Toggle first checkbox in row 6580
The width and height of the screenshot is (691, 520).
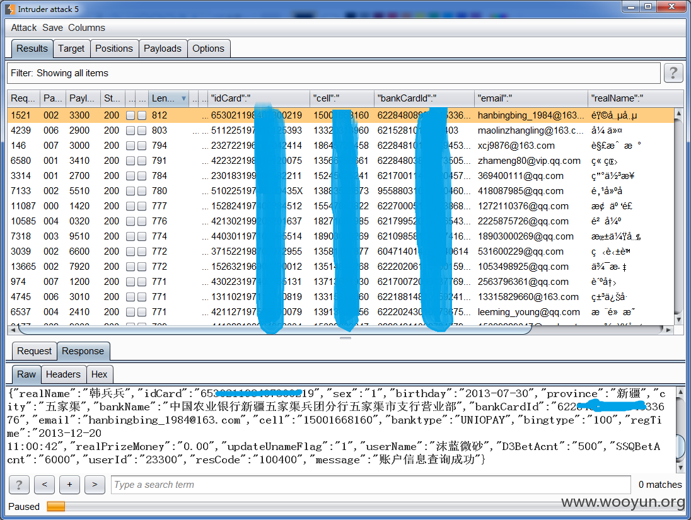[131, 161]
